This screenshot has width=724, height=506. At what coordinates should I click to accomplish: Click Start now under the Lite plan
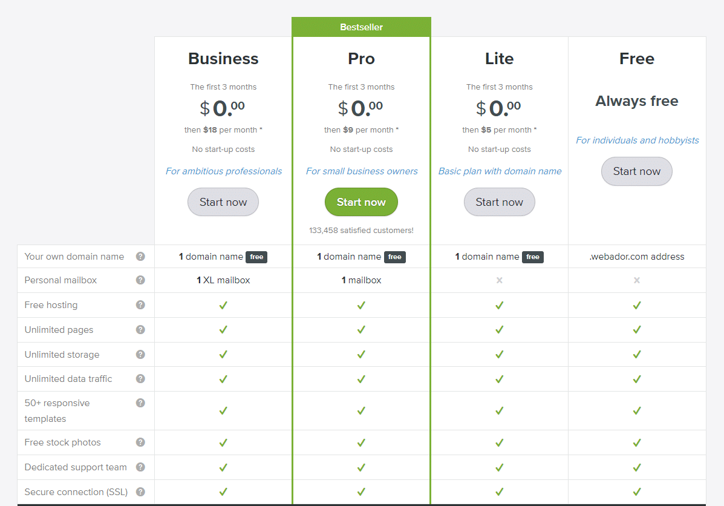(x=499, y=202)
